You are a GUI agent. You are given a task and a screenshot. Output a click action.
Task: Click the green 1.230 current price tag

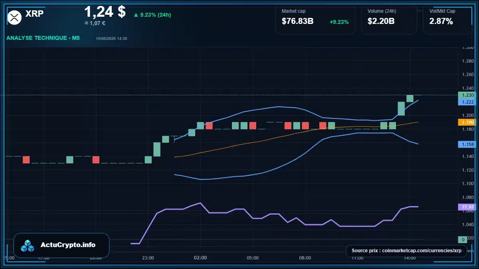pyautogui.click(x=467, y=95)
